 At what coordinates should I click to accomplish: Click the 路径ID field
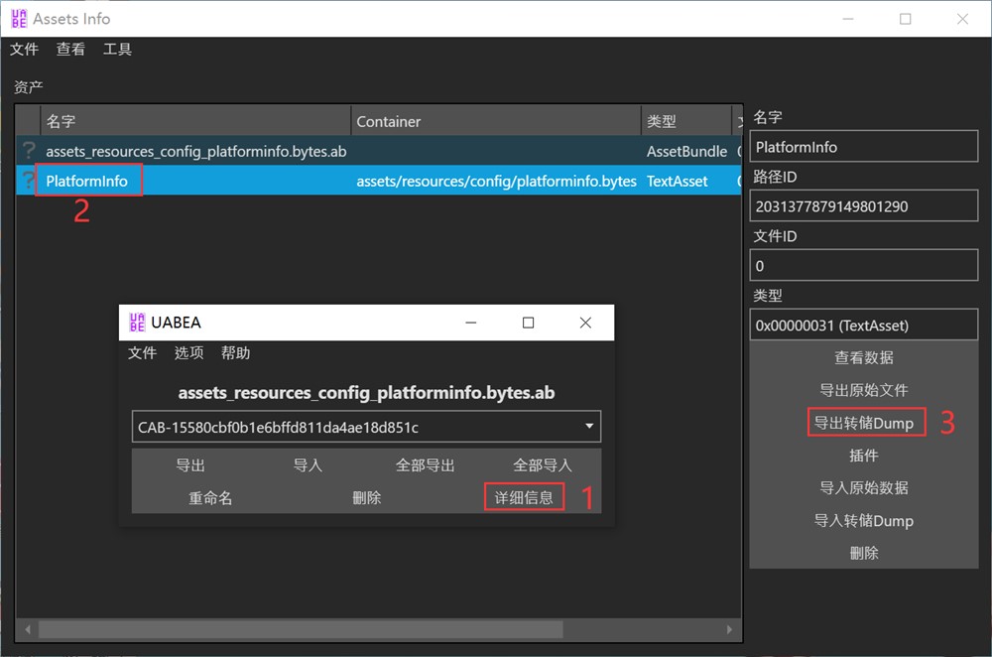click(864, 206)
